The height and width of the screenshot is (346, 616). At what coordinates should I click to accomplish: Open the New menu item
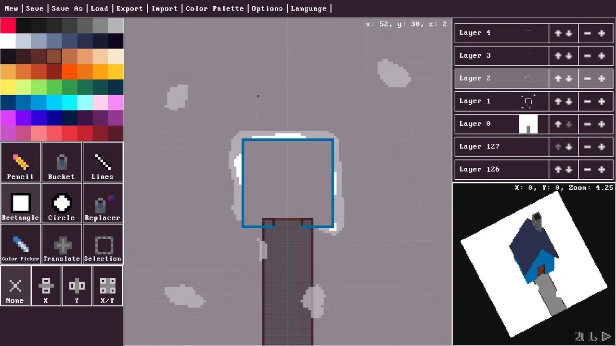pos(11,9)
